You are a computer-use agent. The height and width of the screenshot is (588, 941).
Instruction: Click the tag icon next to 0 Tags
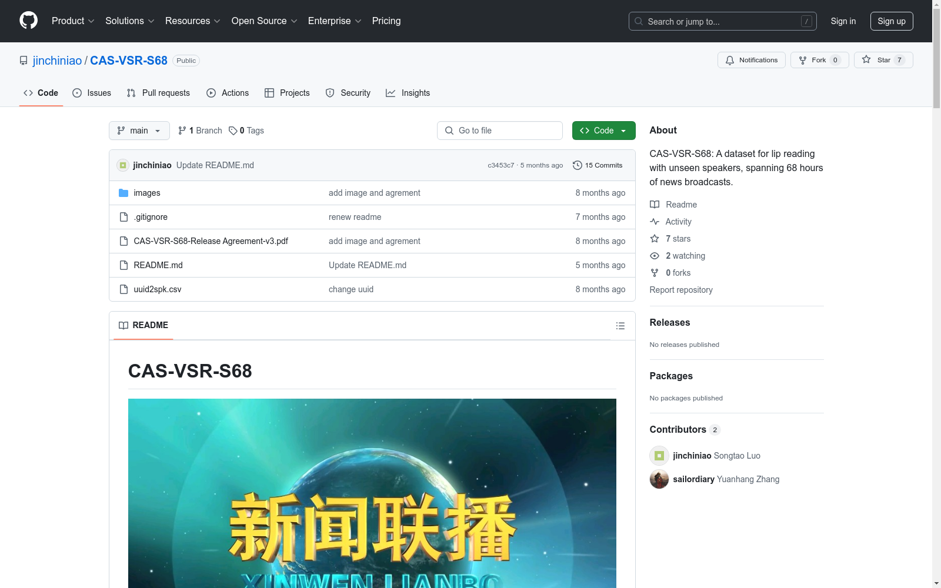pos(233,131)
